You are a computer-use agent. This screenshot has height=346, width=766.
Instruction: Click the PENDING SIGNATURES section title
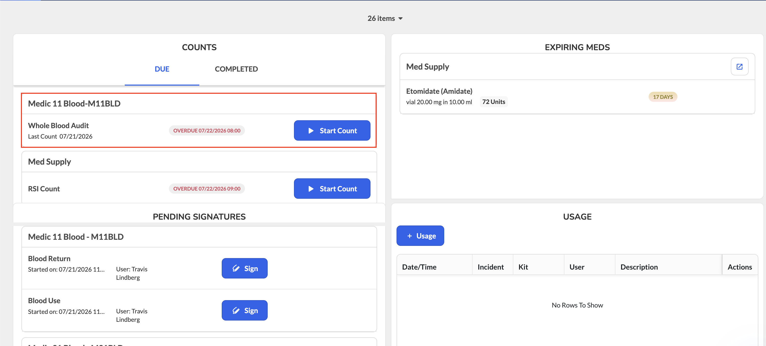[199, 217]
